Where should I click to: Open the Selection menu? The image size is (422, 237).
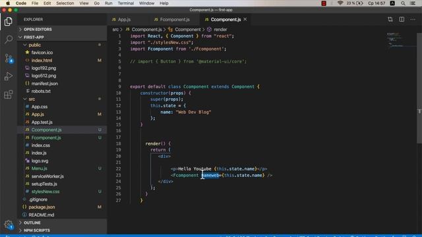tap(65, 3)
